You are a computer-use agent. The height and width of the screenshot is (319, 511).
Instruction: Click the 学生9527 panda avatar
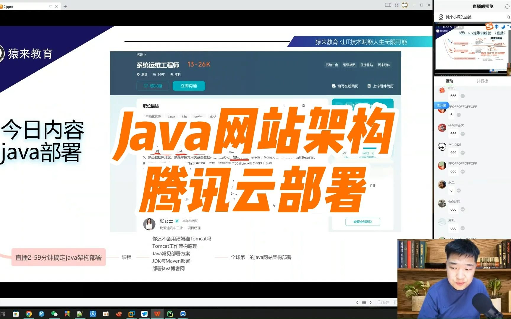(x=442, y=147)
